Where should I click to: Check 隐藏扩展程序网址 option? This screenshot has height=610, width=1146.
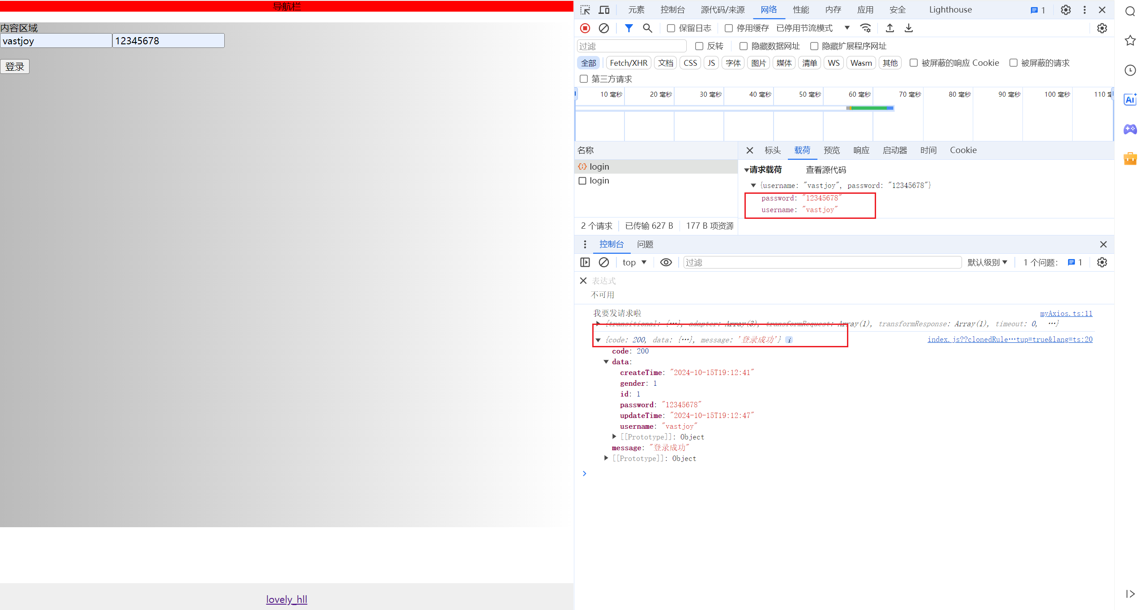click(x=814, y=46)
